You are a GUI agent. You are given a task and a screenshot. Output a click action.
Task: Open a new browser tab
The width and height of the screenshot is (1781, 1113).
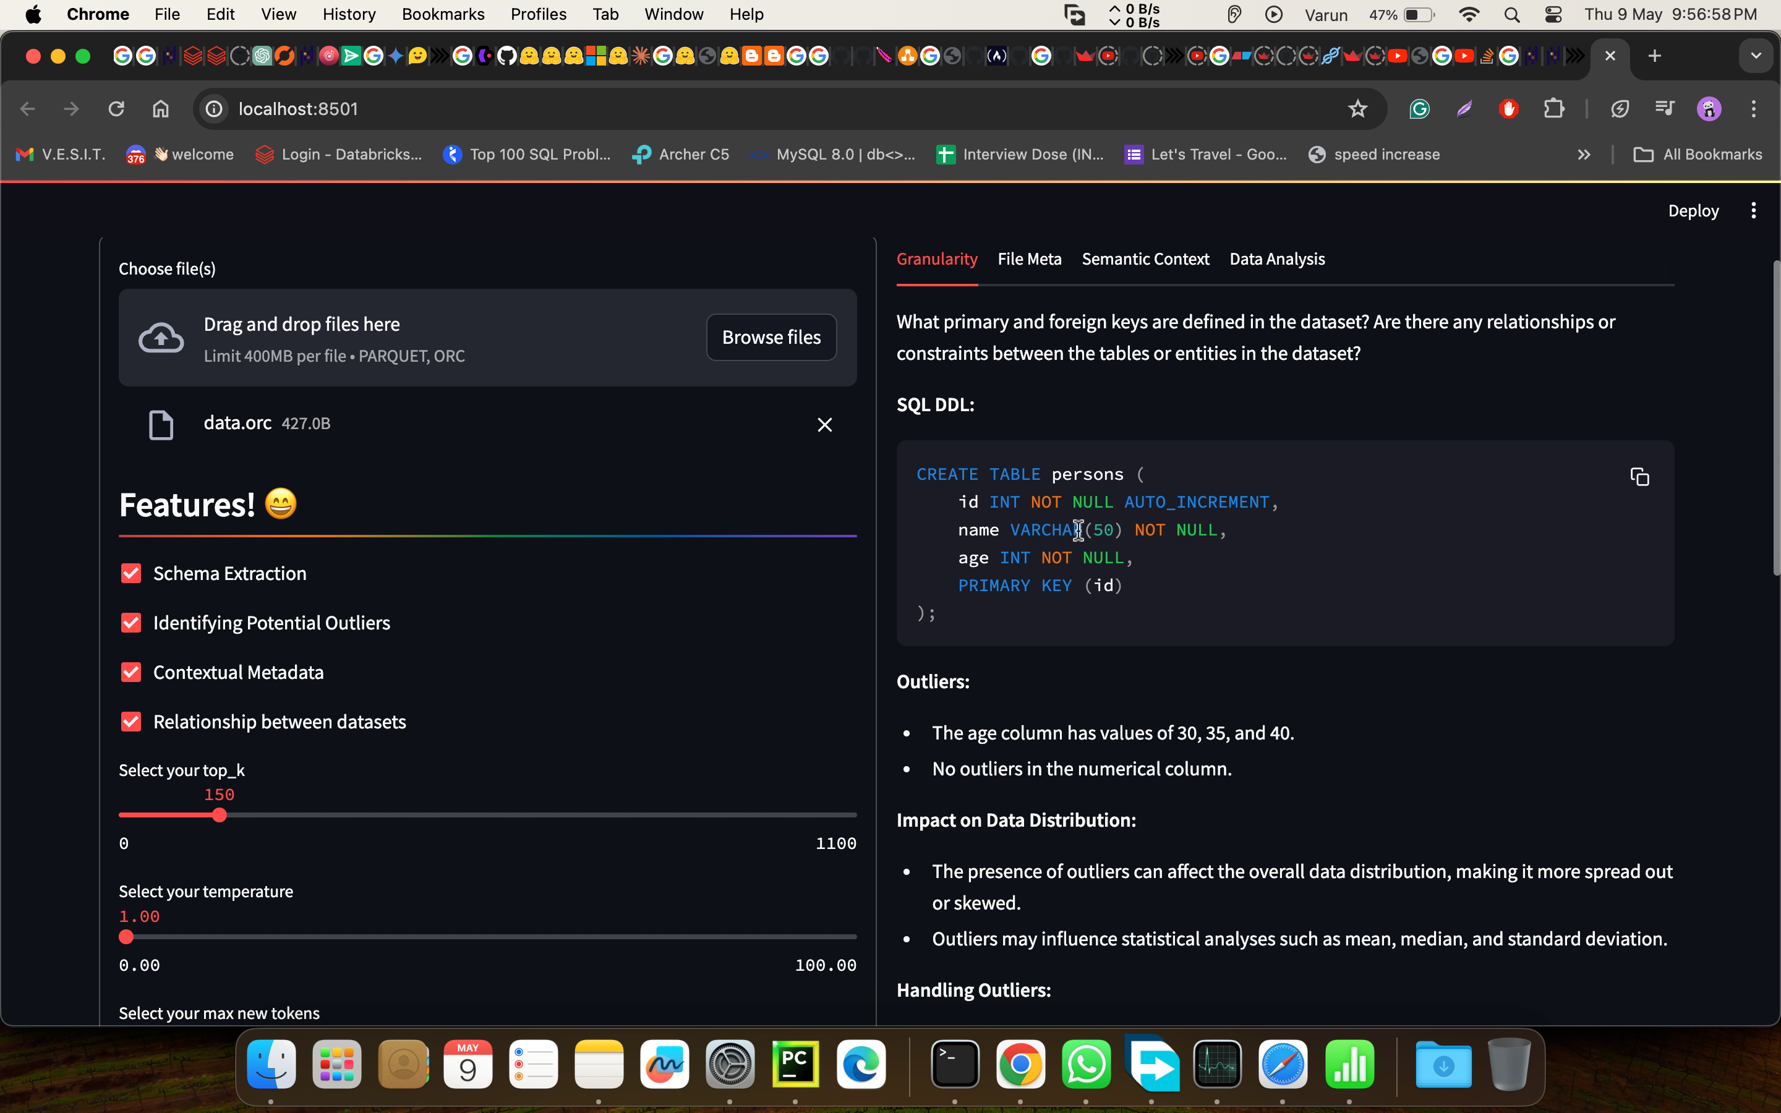pos(1654,56)
